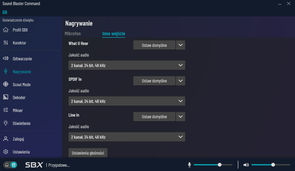Viewport: 295px width, 171px height.
Task: Open Ustawienia gear icon
Action: tap(6, 152)
